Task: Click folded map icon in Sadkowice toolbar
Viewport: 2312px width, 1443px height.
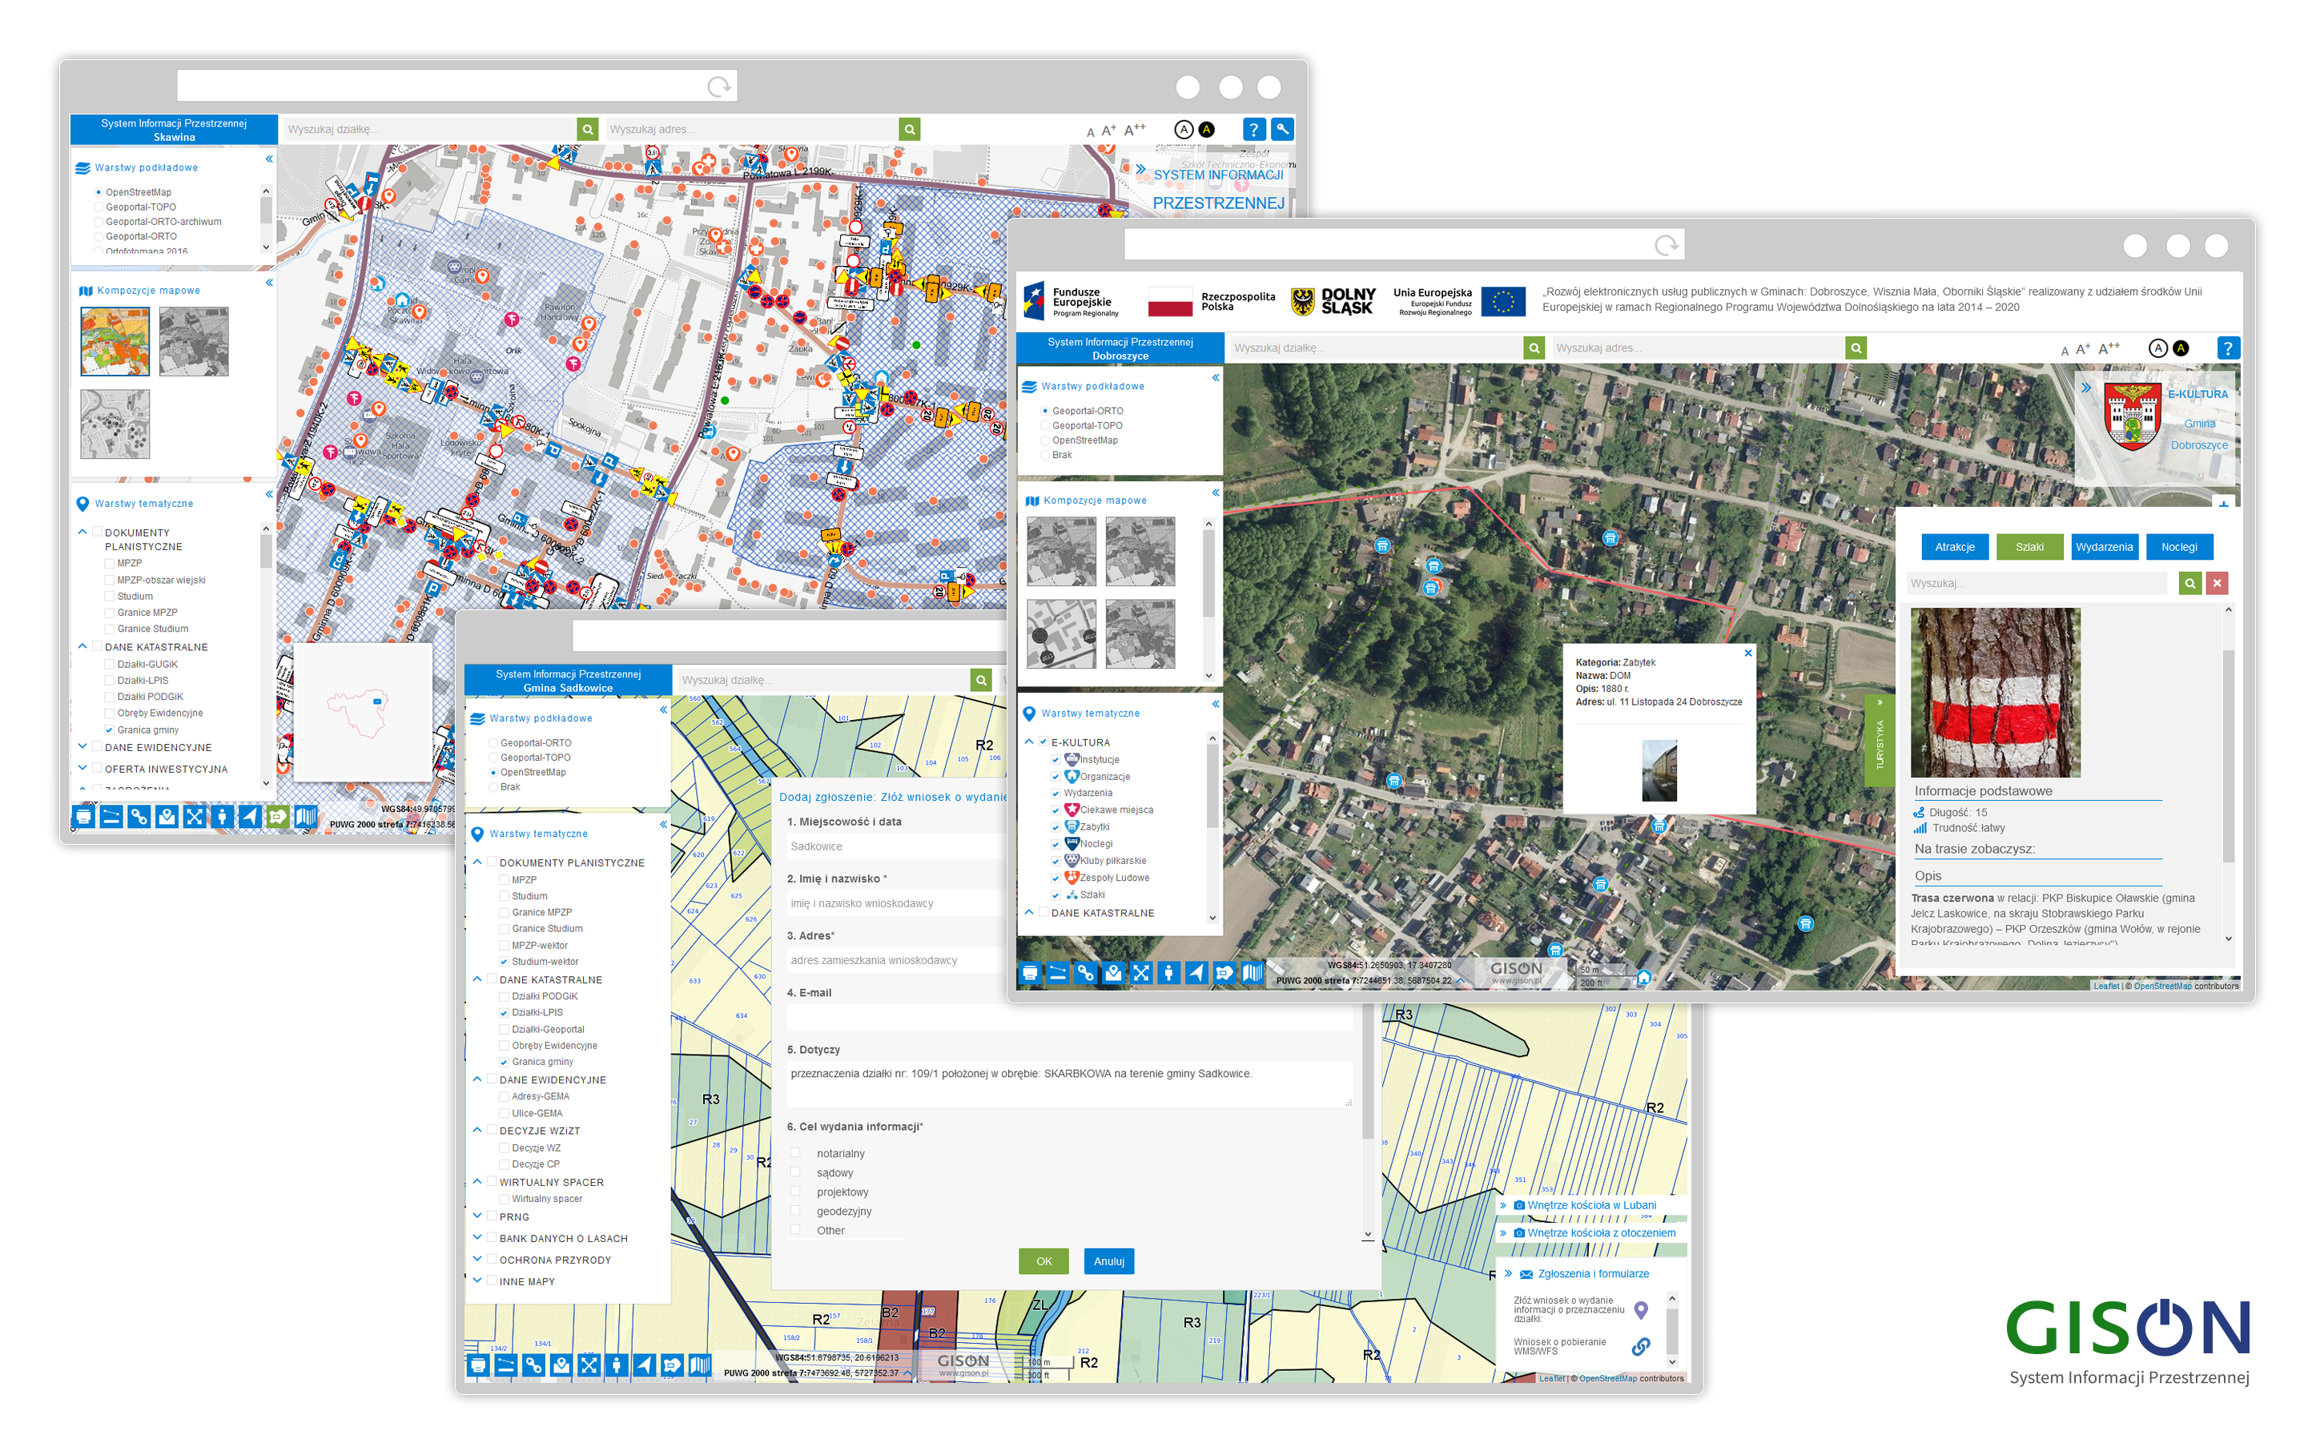Action: click(x=701, y=1367)
